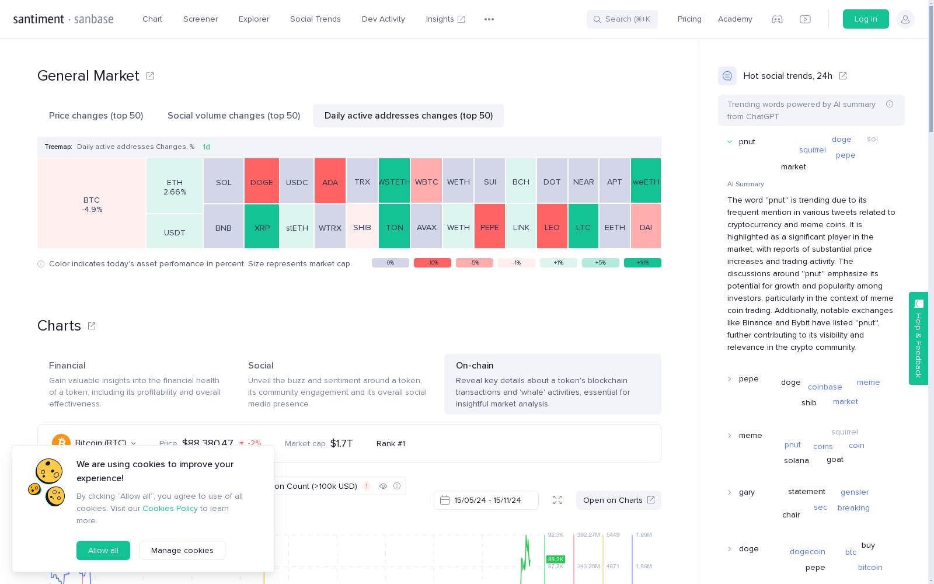This screenshot has height=584, width=934.
Task: Click the magnifier icon in search bar
Action: 597,19
